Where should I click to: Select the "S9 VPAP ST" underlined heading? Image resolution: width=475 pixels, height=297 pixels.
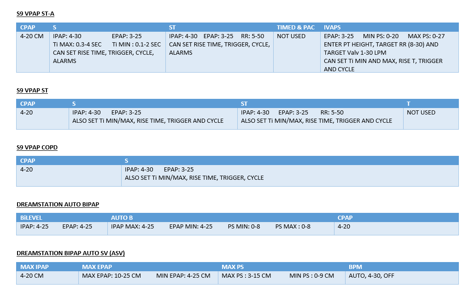click(32, 91)
